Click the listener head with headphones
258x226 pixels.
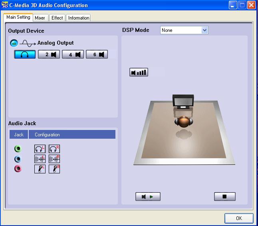click(184, 122)
